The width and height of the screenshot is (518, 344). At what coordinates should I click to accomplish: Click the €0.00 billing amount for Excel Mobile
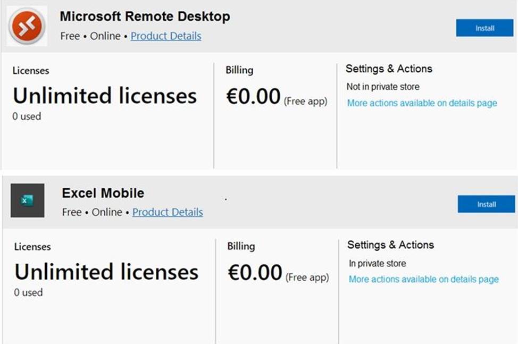pos(255,273)
